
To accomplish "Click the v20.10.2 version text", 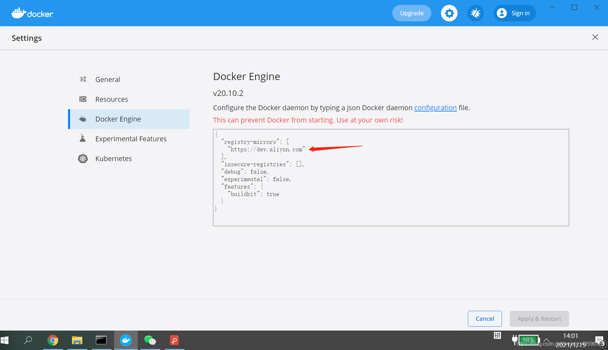I will pos(228,93).
